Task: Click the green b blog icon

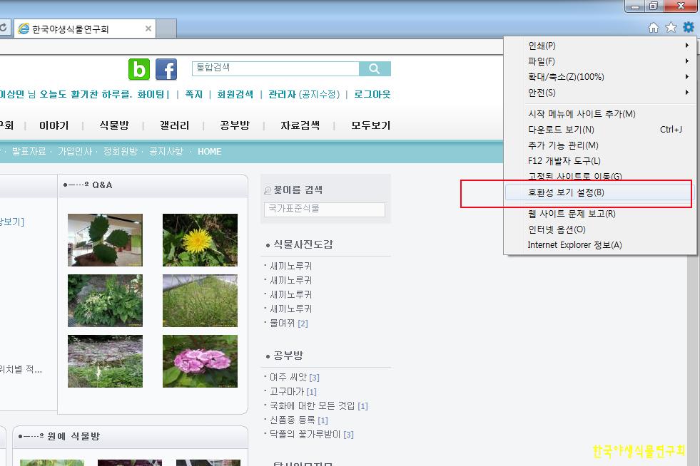Action: [x=139, y=69]
